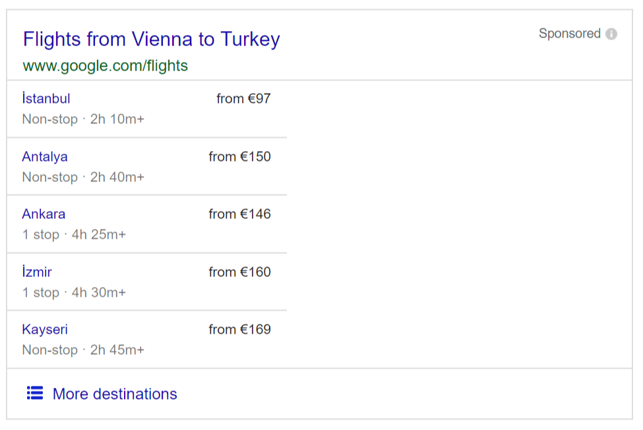Click the Ankara price from €146
The width and height of the screenshot is (643, 430).
pyautogui.click(x=239, y=214)
